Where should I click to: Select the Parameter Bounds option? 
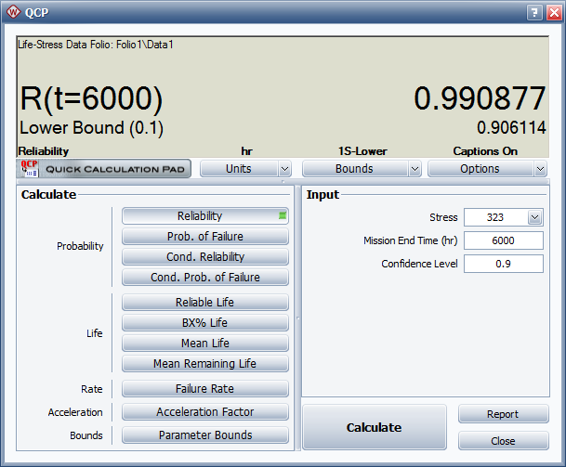click(204, 435)
